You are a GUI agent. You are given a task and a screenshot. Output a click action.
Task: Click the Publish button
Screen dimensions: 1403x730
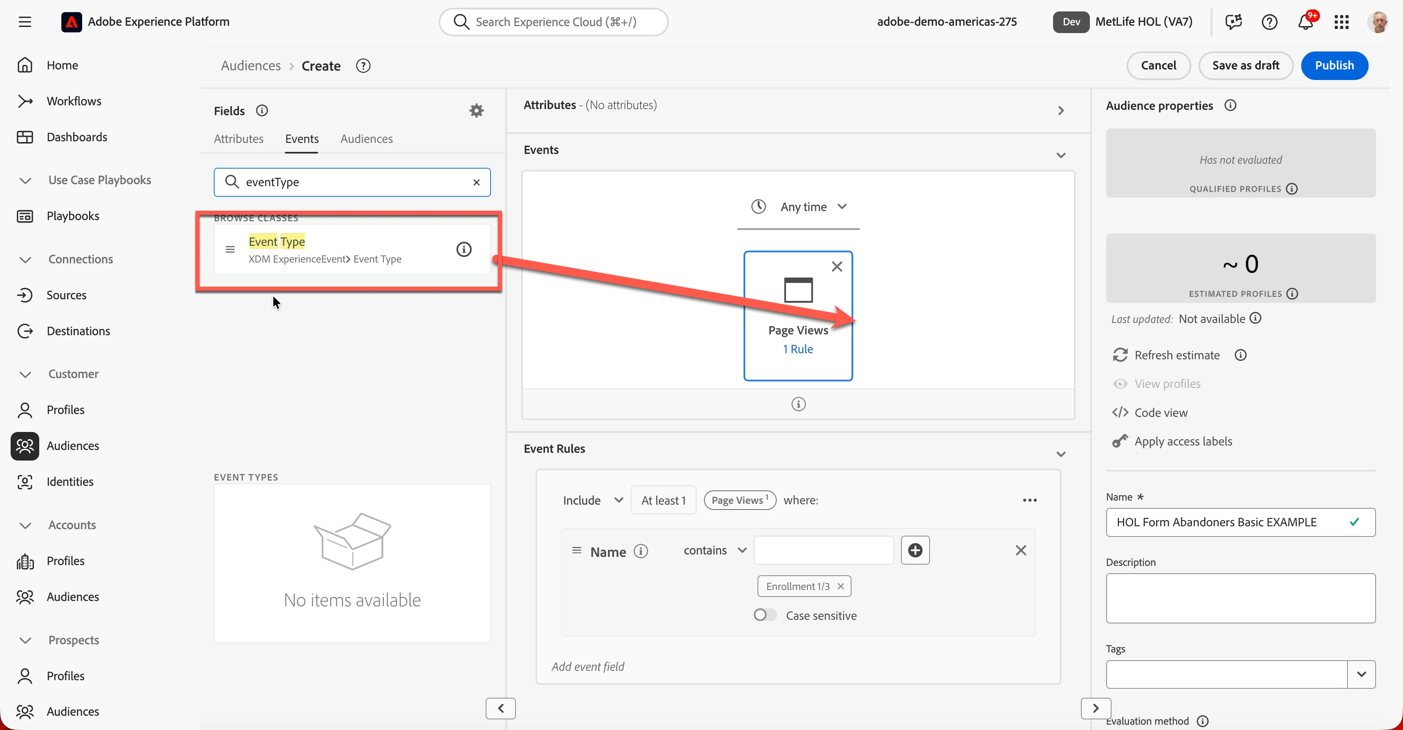point(1334,65)
